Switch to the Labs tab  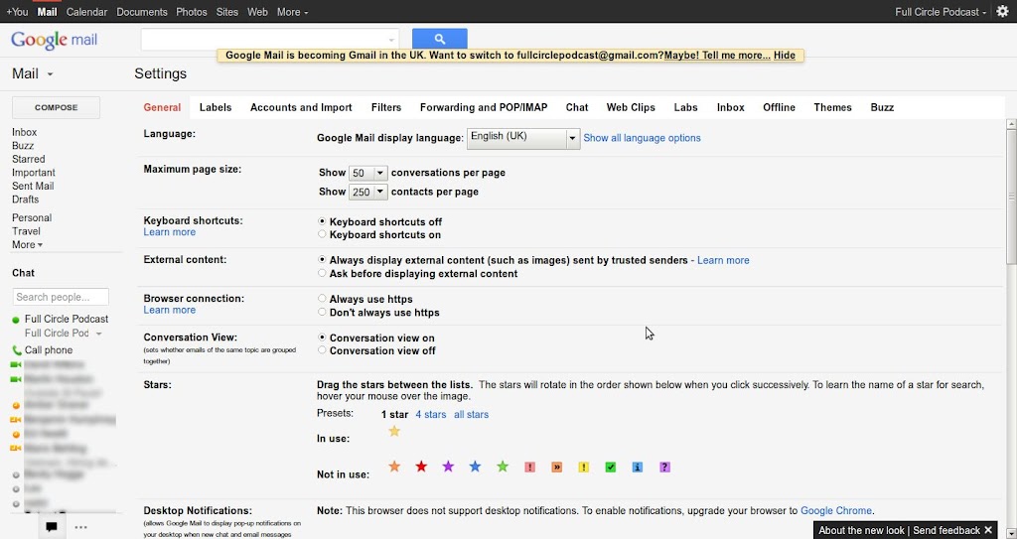pyautogui.click(x=685, y=107)
